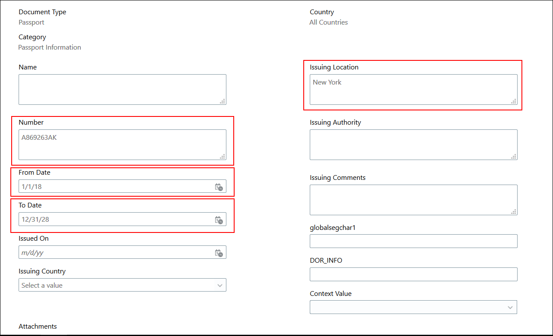The image size is (553, 336).
Task: Click the Number box resize handle
Action: click(223, 157)
